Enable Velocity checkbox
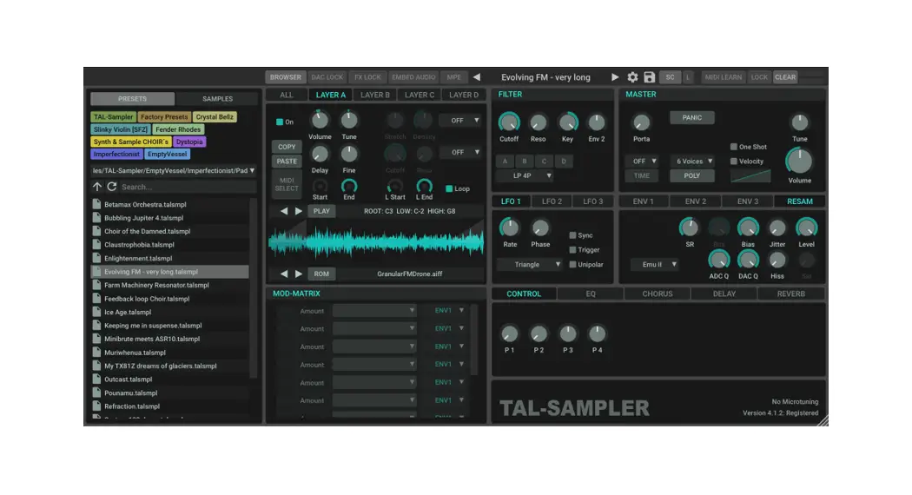This screenshot has width=912, height=495. (x=733, y=162)
